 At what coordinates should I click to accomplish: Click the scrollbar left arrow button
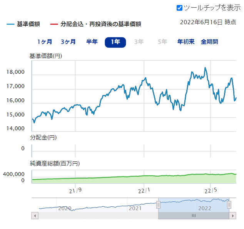click(x=35, y=216)
